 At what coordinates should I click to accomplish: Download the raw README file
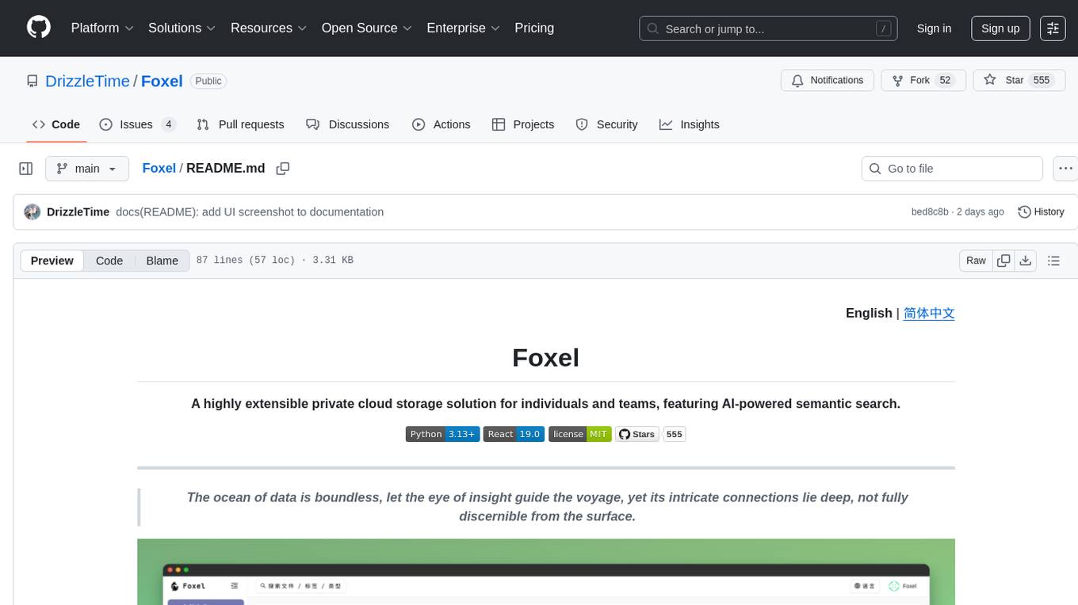[x=1025, y=261]
